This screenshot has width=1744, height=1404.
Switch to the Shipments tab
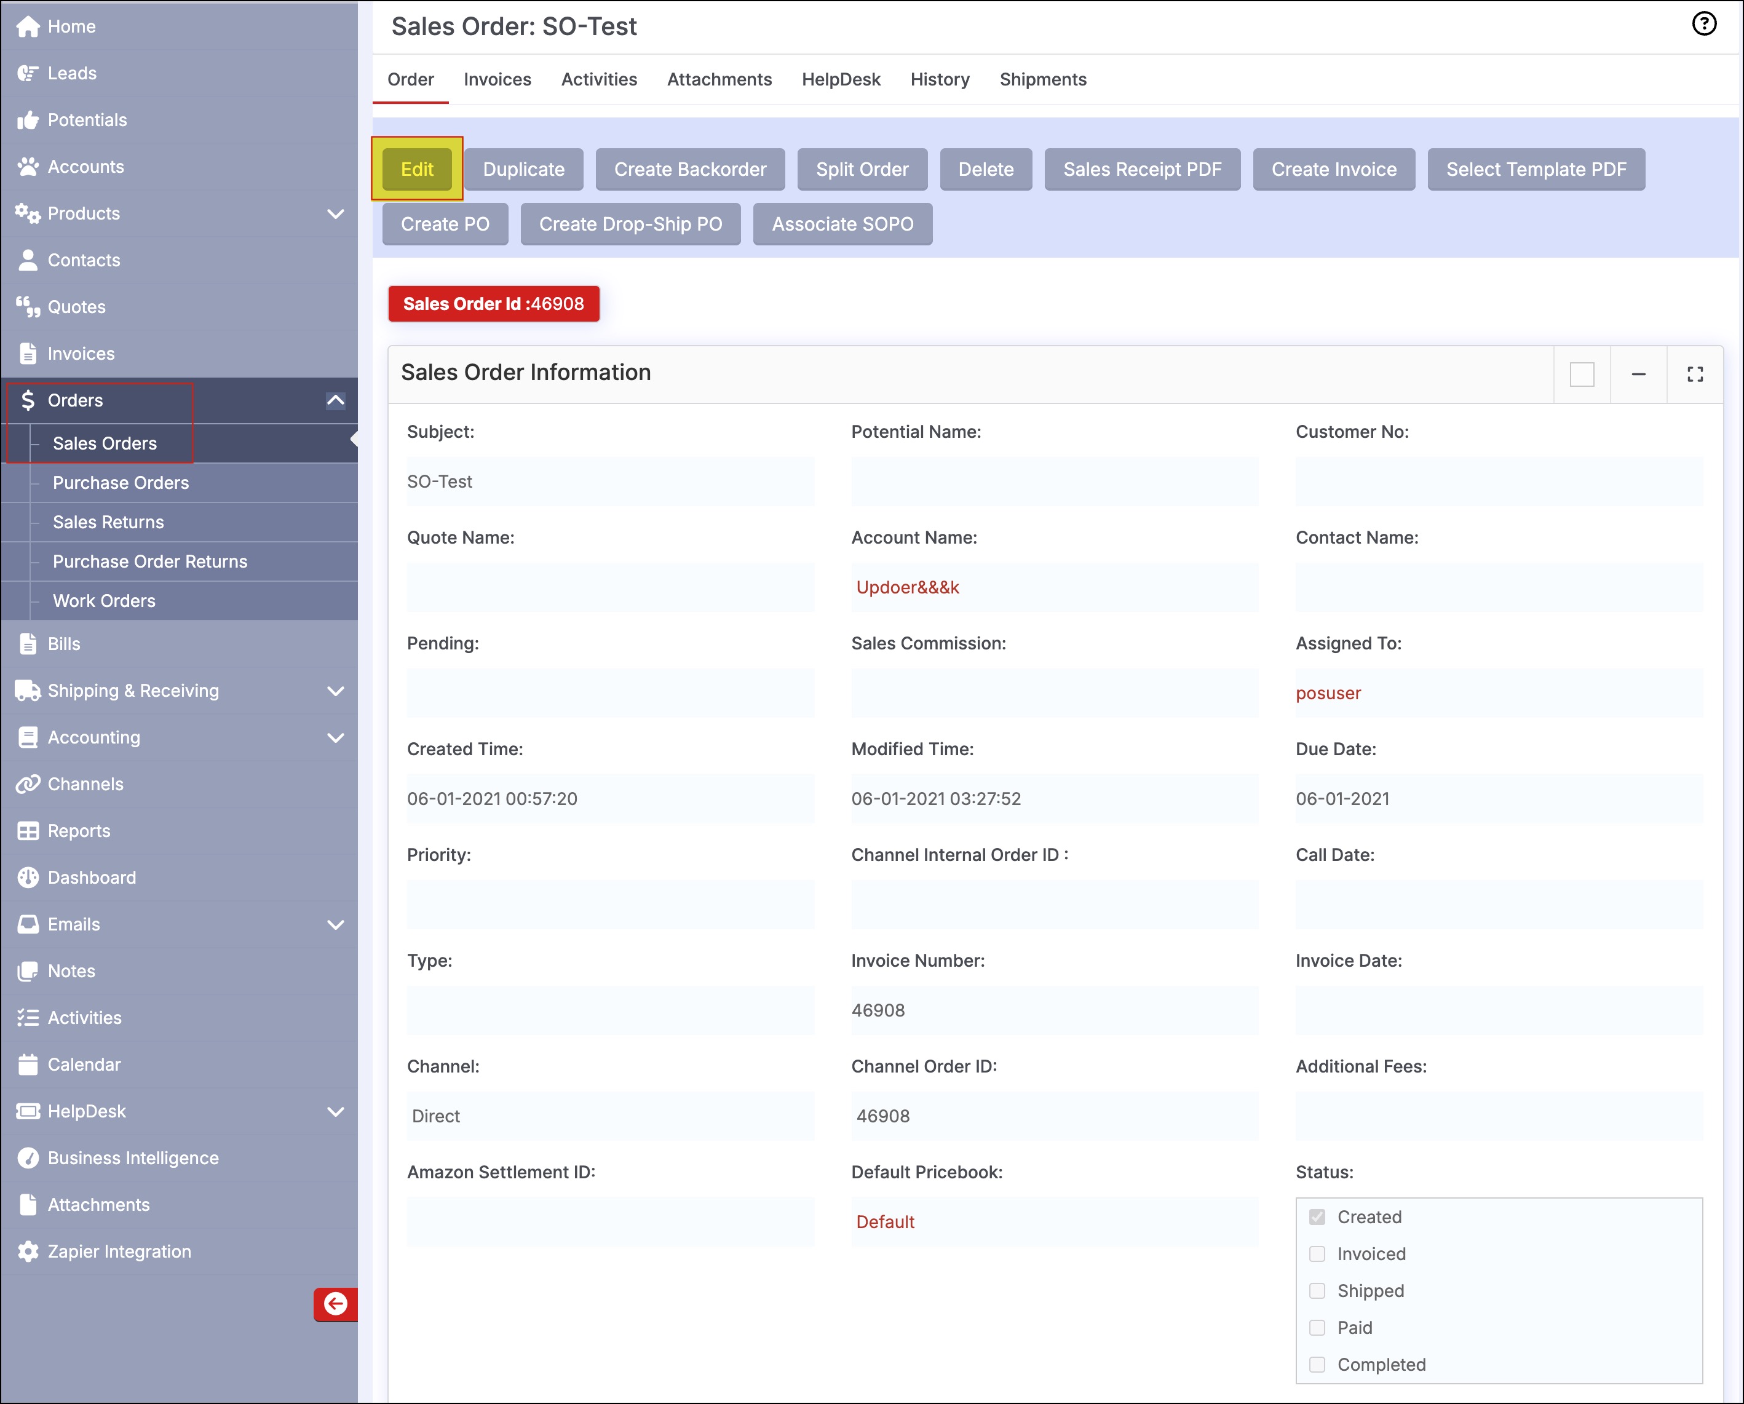coord(1042,79)
